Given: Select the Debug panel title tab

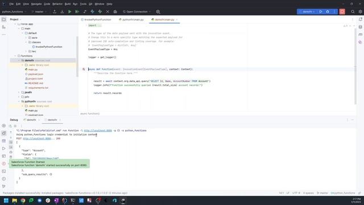Looking at the screenshot, I should pos(14,120).
